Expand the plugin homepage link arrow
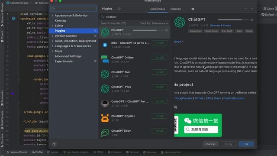The image size is (277, 156). [x=183, y=42]
